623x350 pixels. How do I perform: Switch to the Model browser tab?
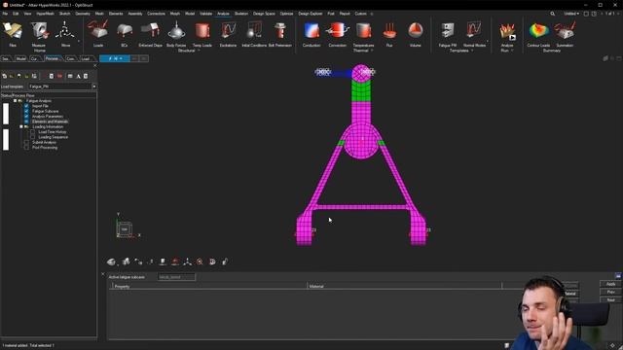click(21, 58)
